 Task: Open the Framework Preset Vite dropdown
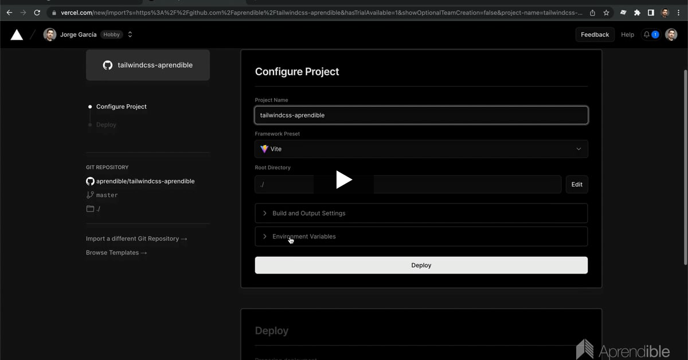click(x=421, y=149)
